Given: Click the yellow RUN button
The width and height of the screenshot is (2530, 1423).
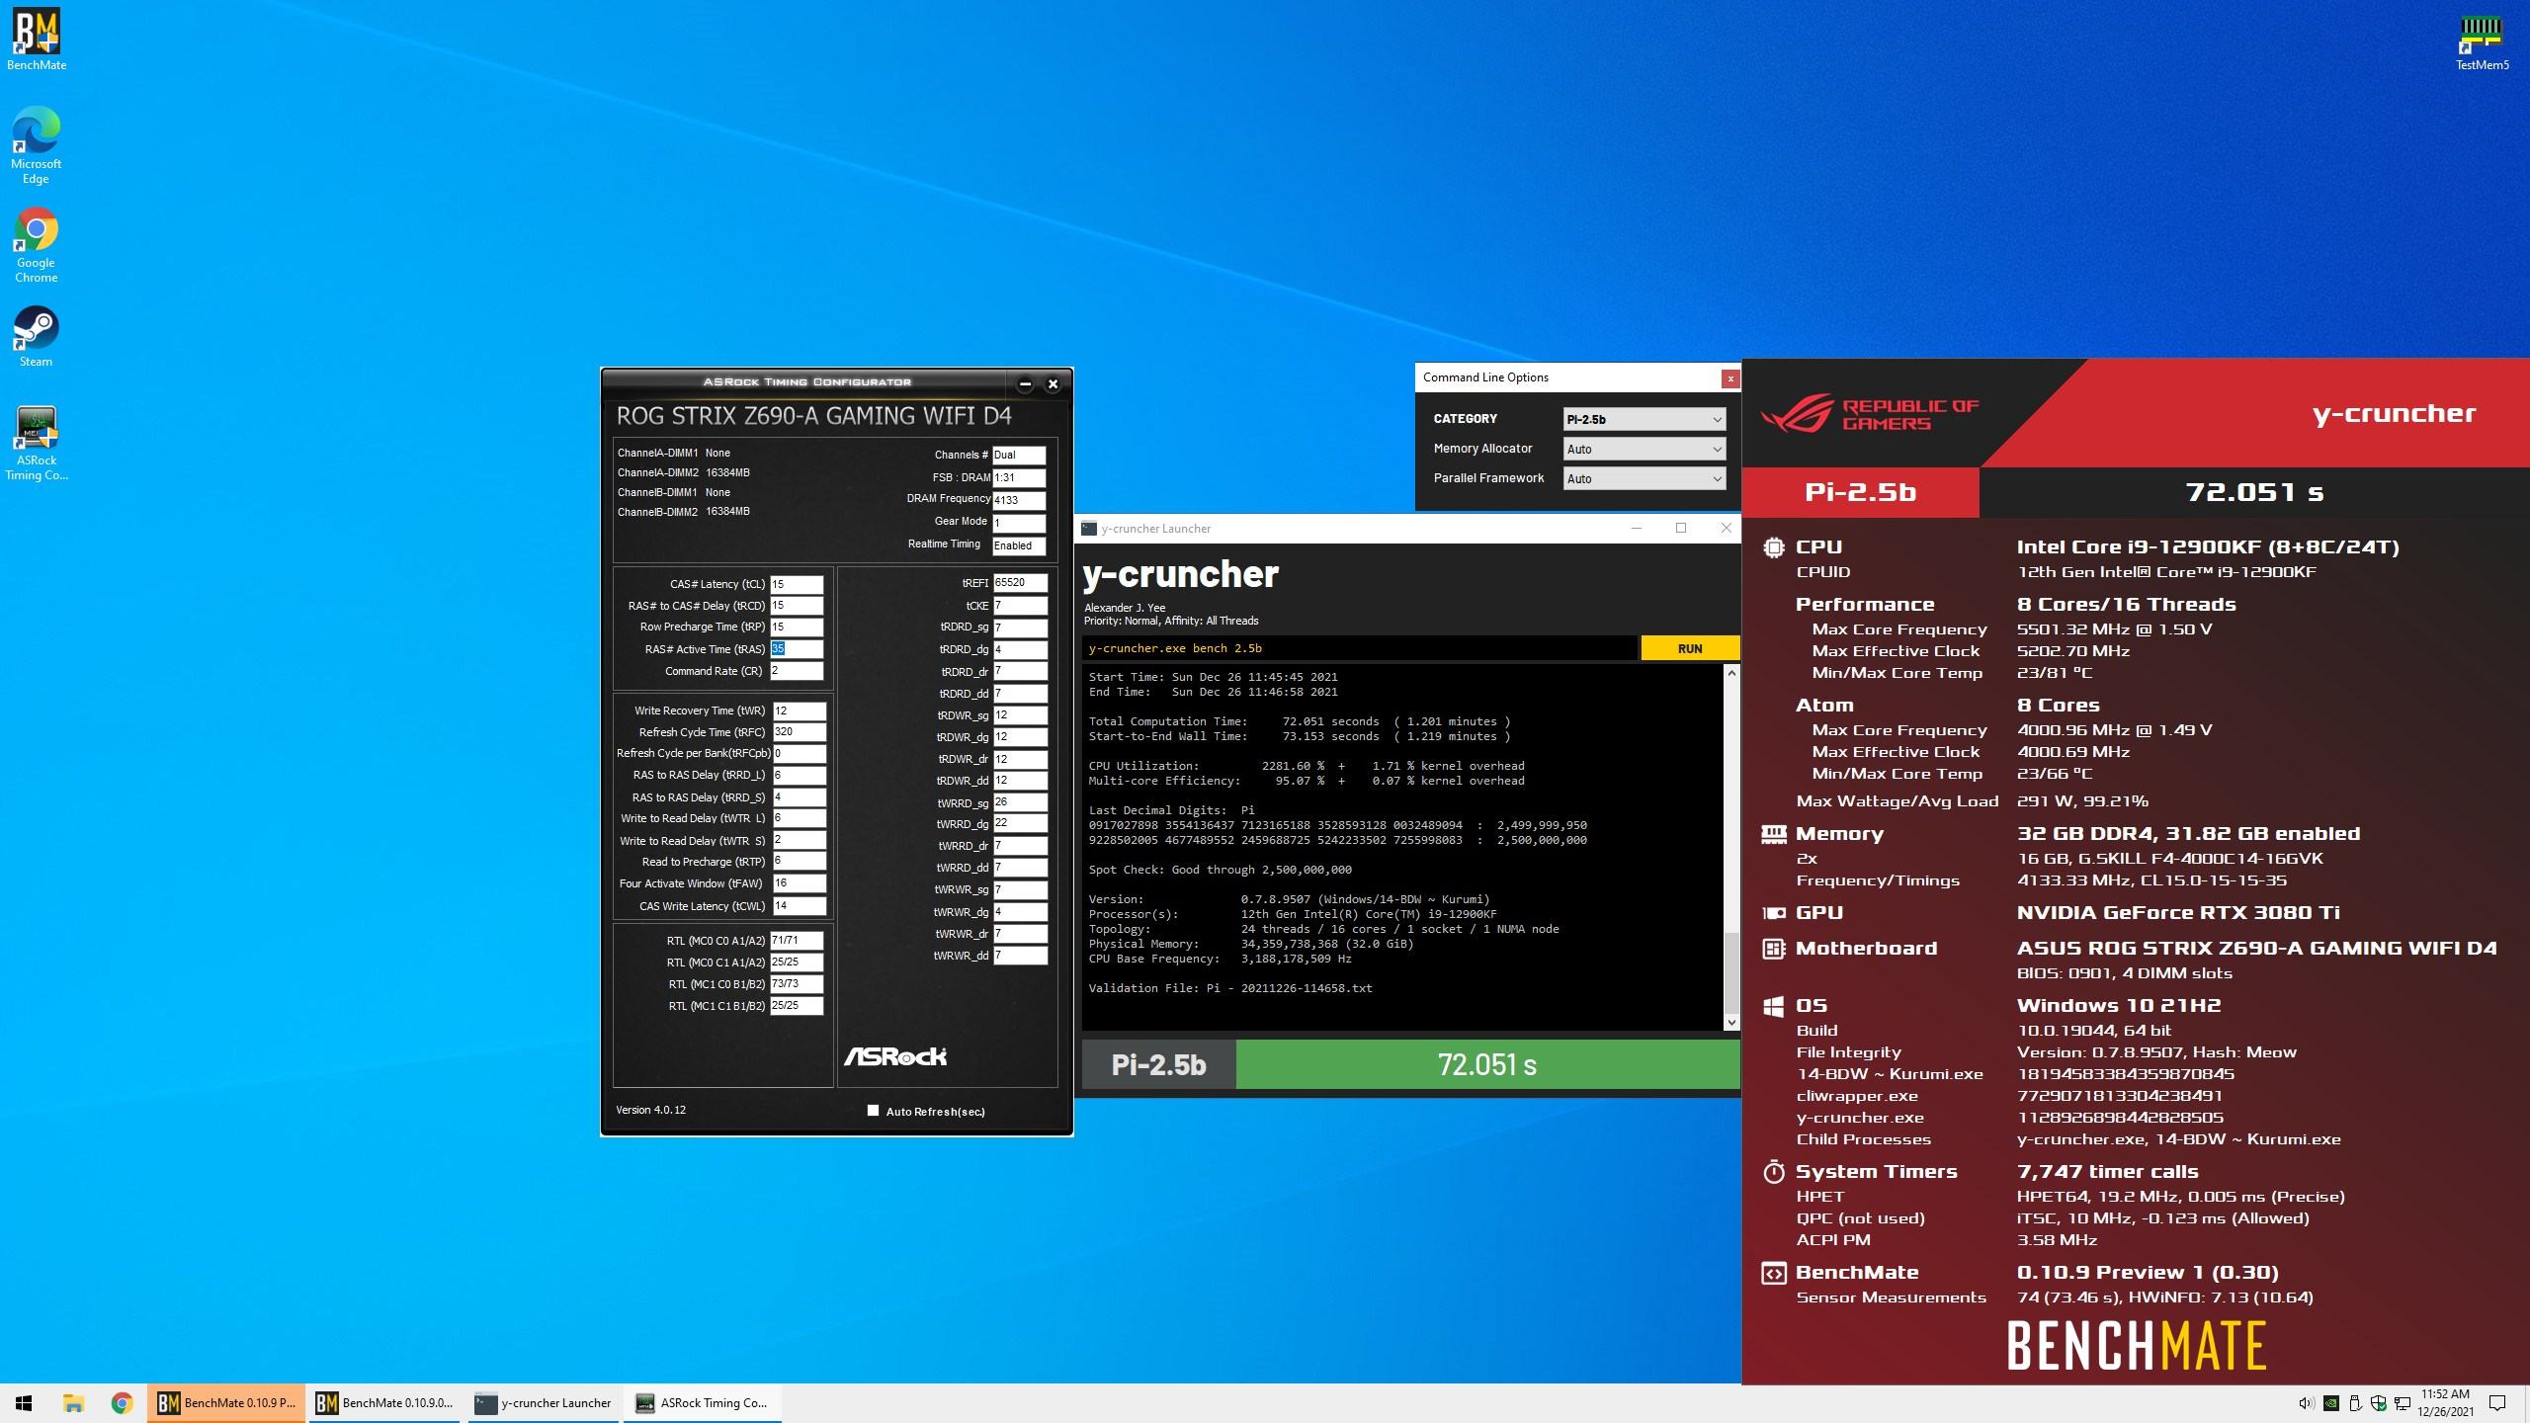Looking at the screenshot, I should tap(1689, 648).
